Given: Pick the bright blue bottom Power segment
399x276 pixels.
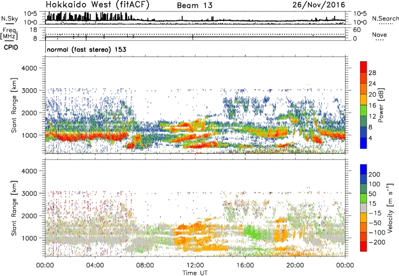Looking at the screenshot, I should [x=364, y=143].
